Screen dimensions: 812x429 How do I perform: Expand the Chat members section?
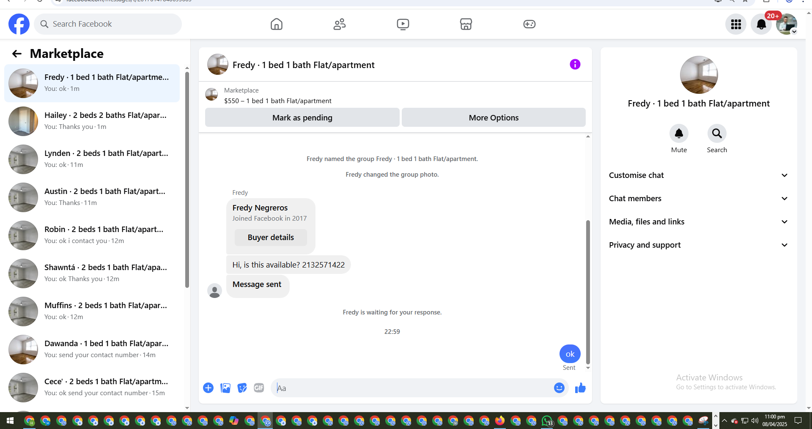(699, 198)
